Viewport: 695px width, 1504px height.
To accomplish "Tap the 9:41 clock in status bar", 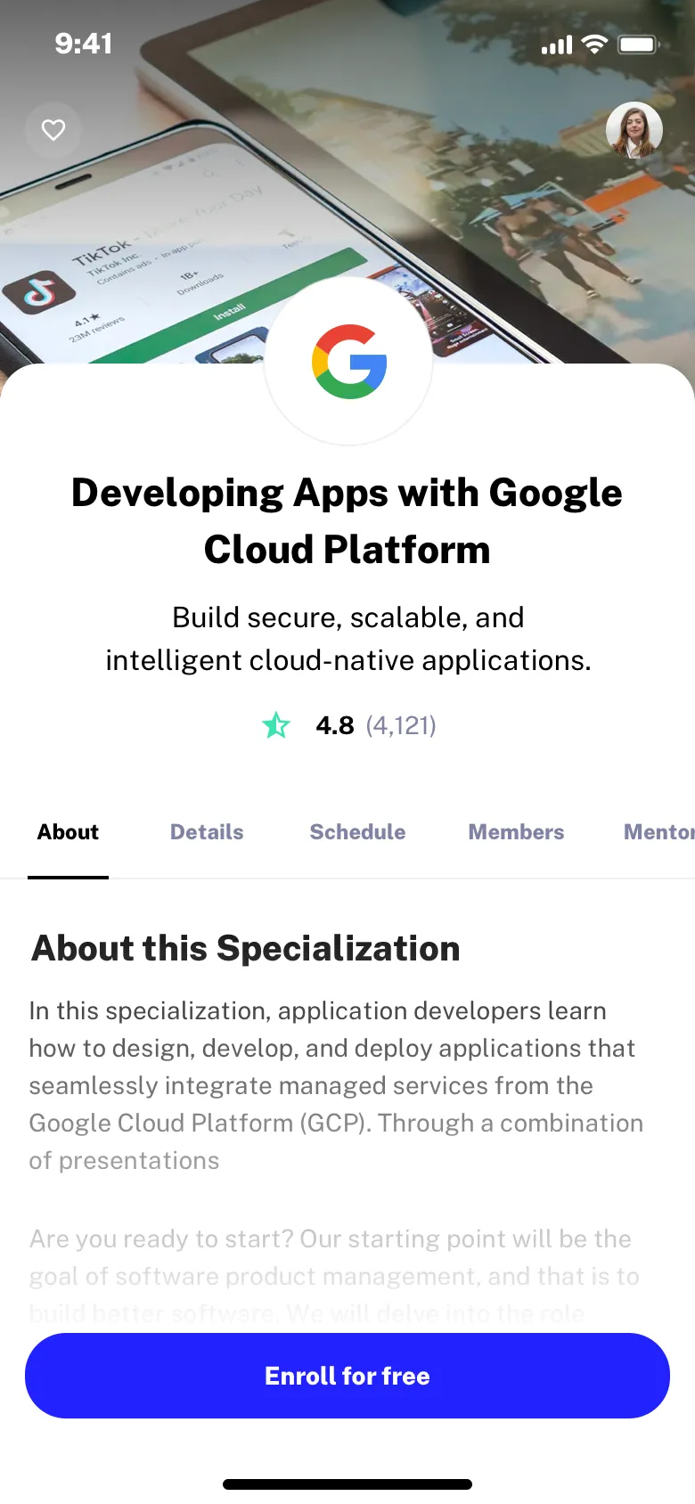I will pos(84,44).
